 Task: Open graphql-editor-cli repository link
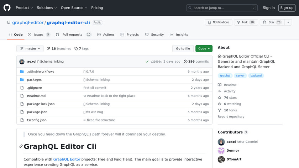(68, 22)
